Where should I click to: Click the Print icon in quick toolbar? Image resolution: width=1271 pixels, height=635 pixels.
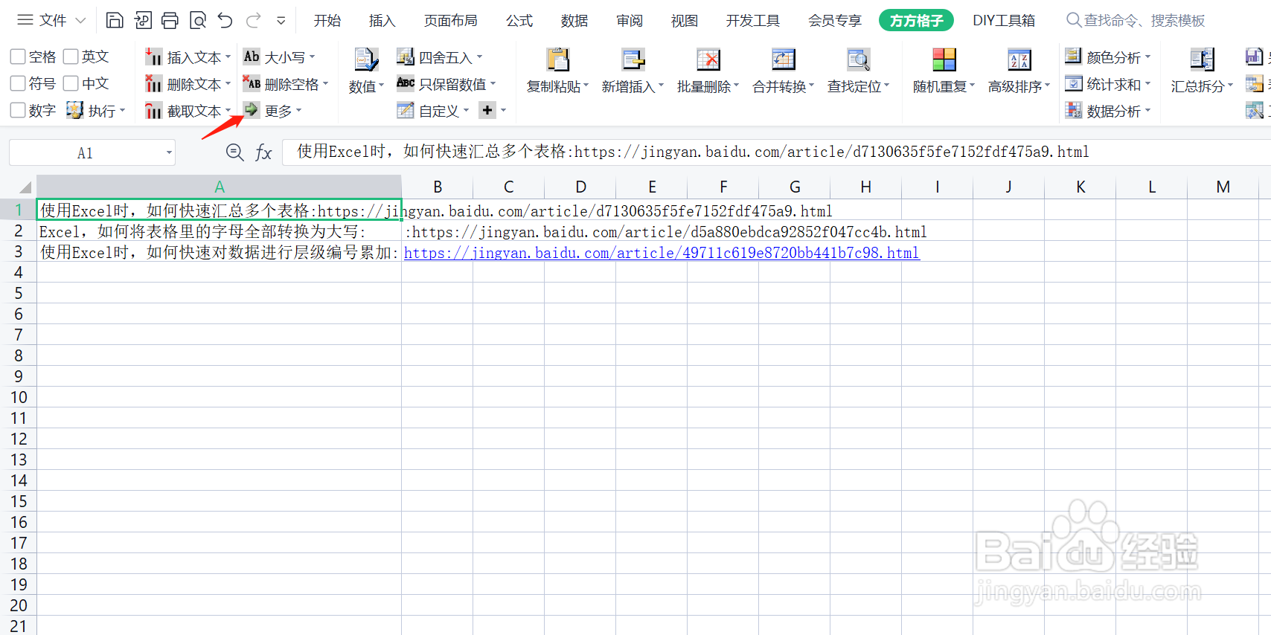[x=170, y=20]
